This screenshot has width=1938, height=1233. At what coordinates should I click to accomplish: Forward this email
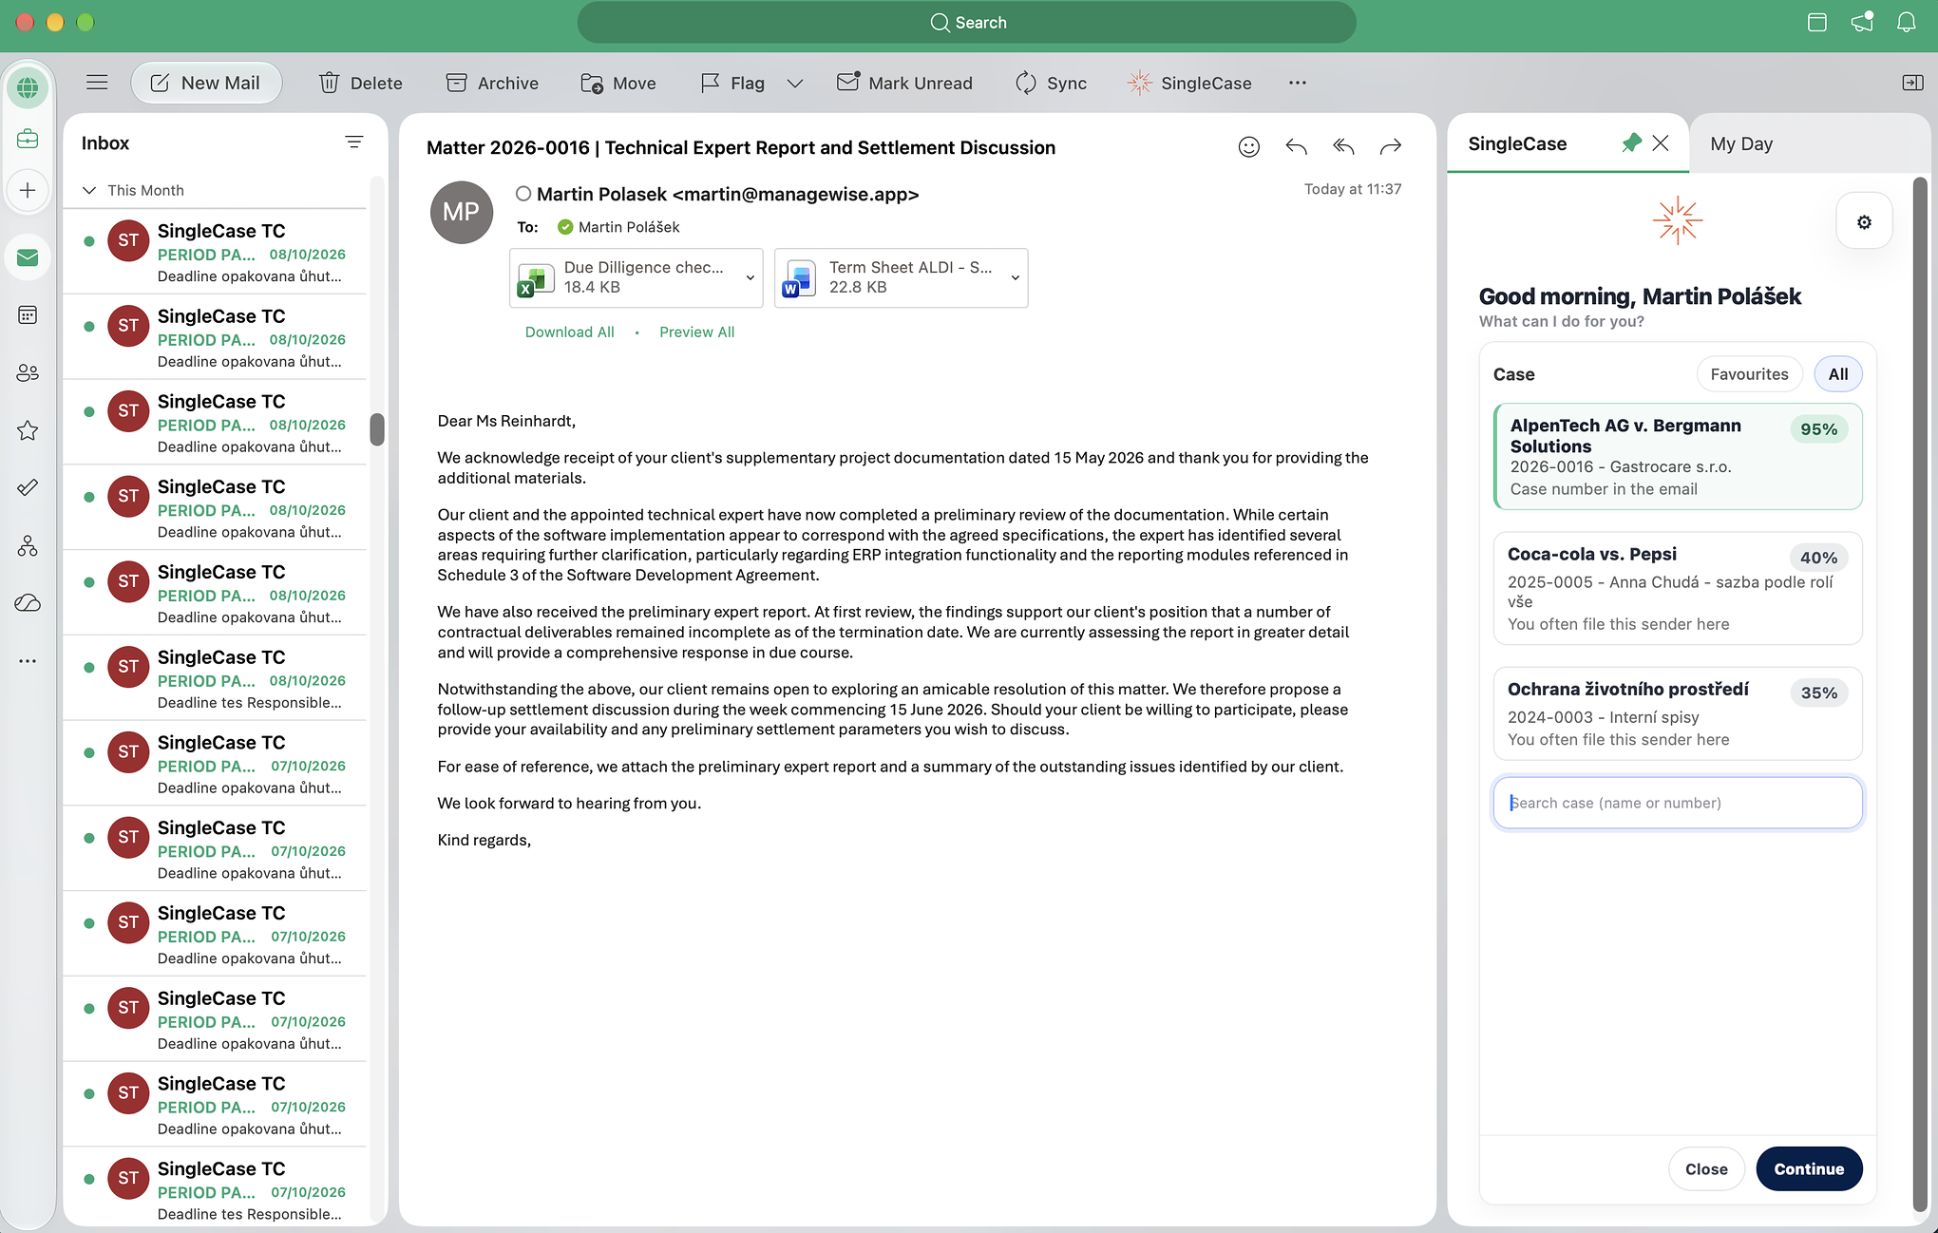[1391, 146]
